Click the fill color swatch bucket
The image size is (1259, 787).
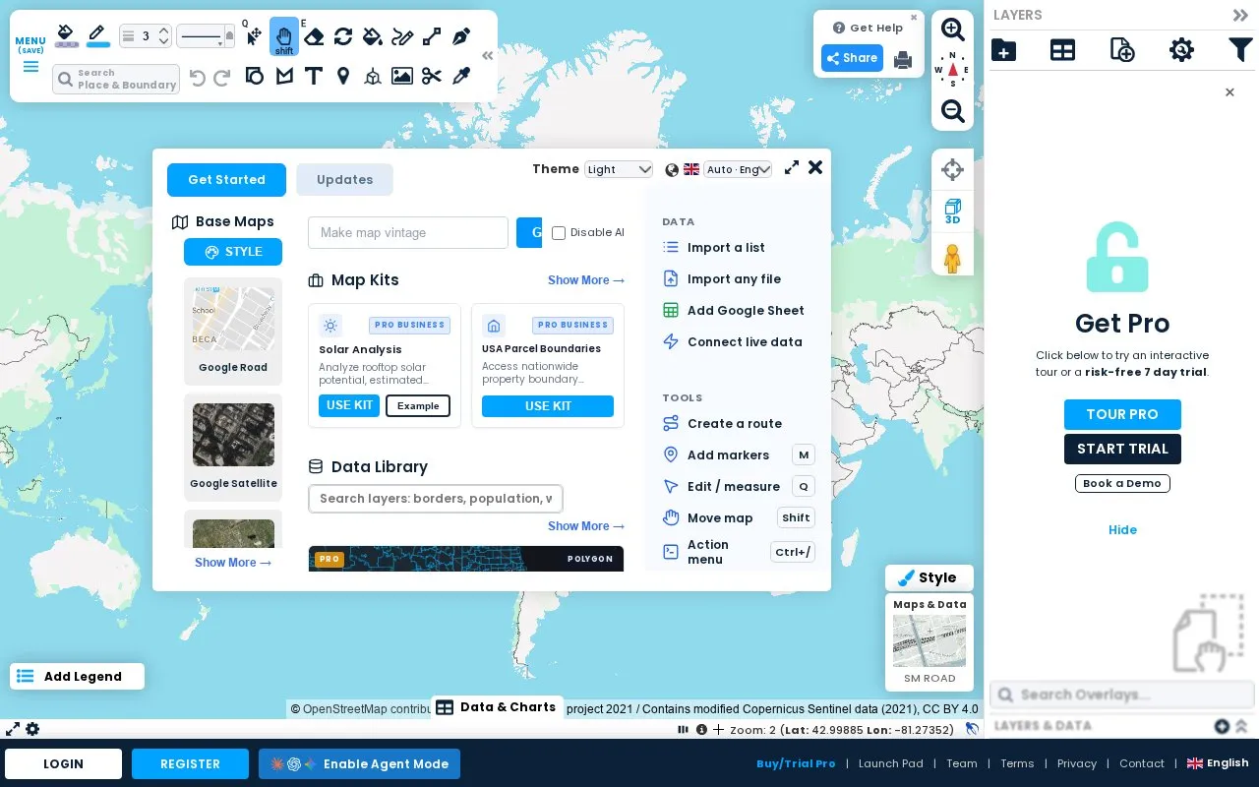pyautogui.click(x=66, y=36)
